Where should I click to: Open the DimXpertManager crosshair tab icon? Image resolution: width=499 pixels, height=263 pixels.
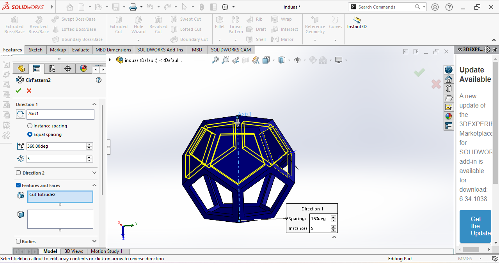(68, 69)
